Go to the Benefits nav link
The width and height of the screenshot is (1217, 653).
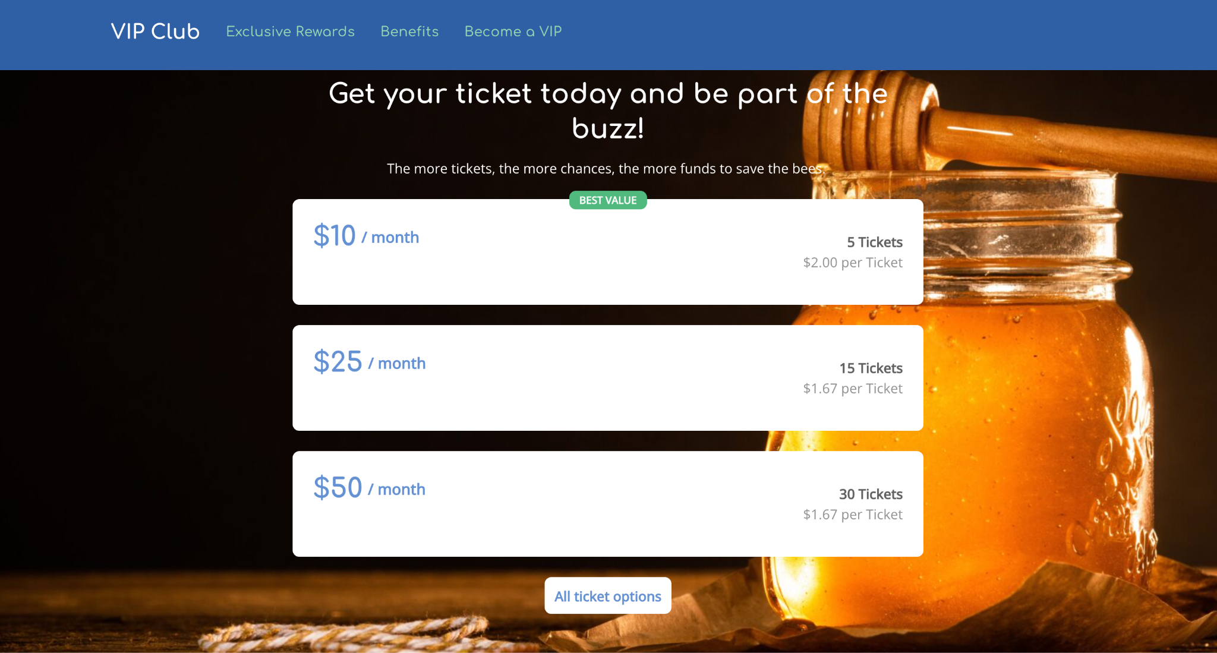[409, 31]
